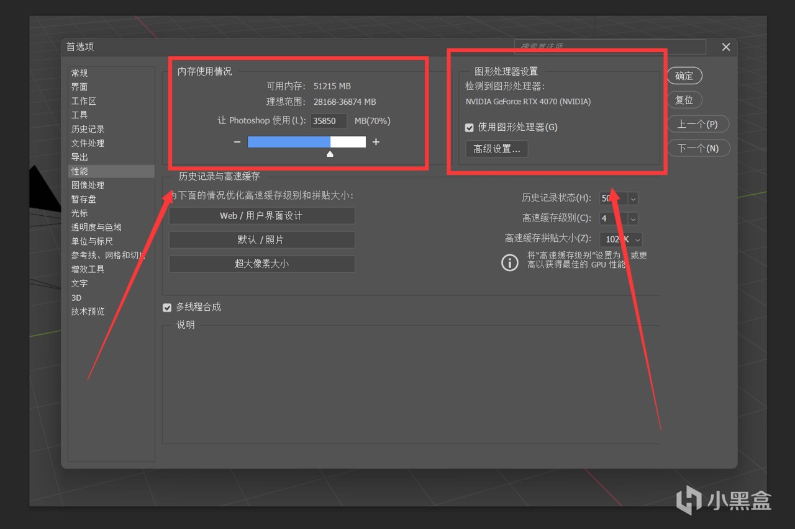Click the 说明 section label

click(186, 325)
